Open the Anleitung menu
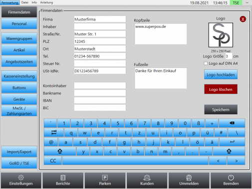This screenshot has height=189, width=252. [x=46, y=2]
